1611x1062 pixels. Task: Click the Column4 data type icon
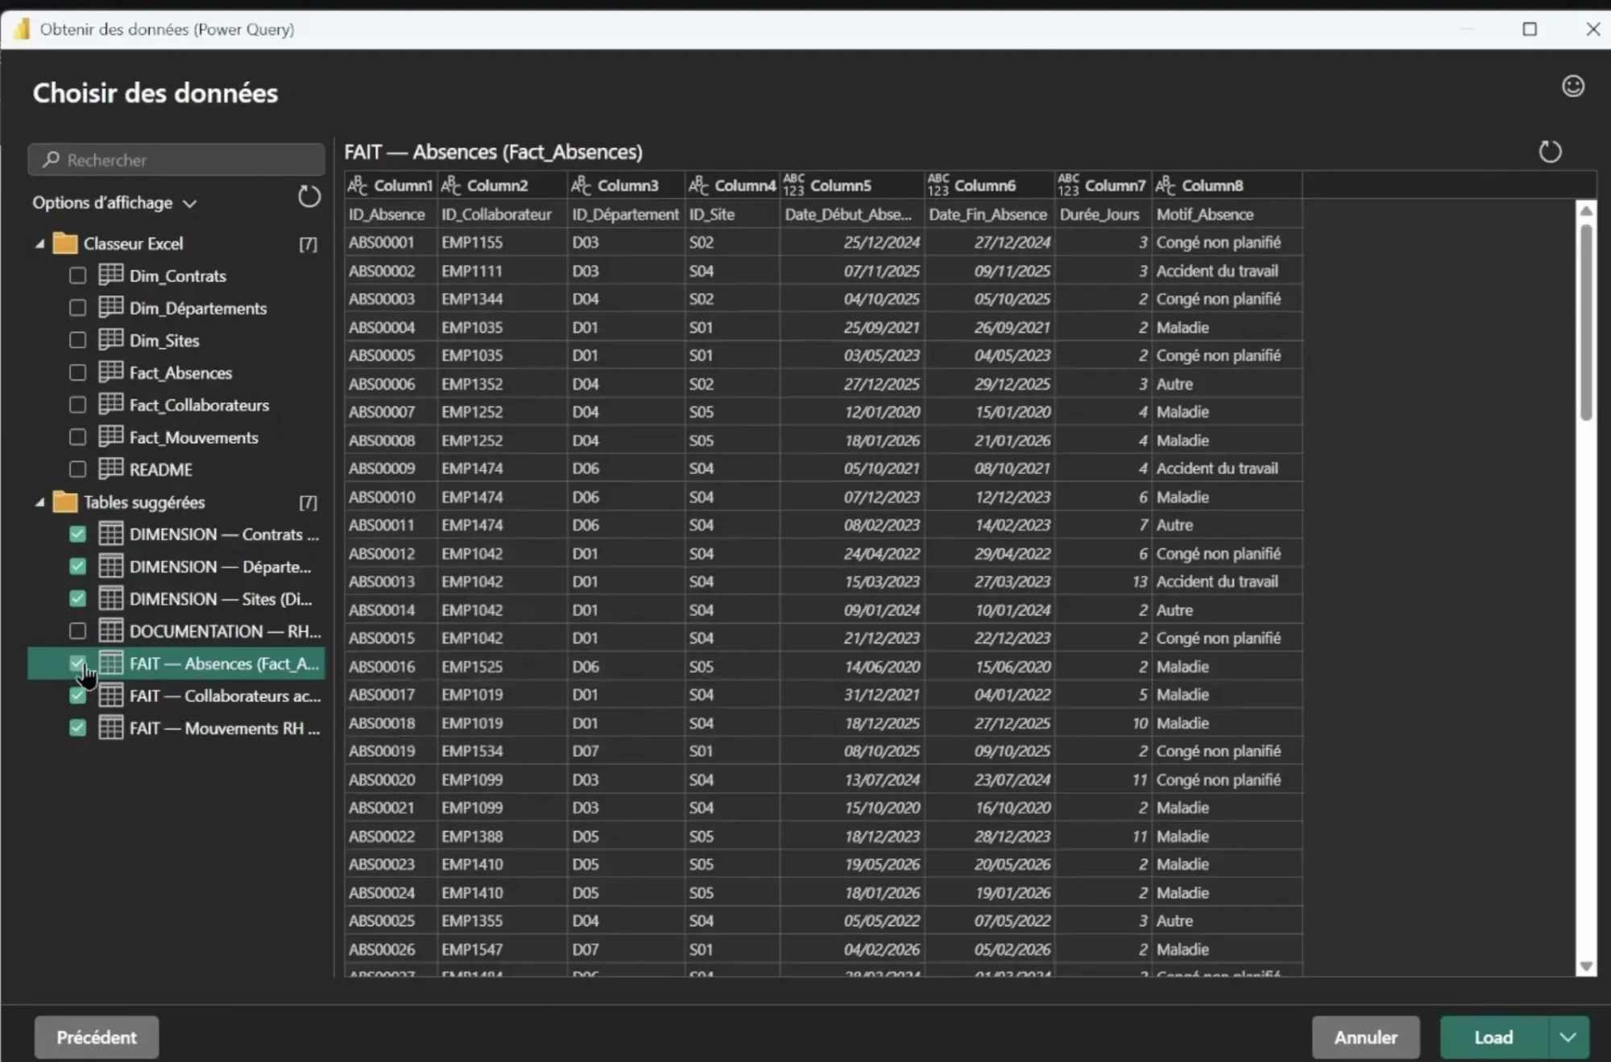tap(698, 185)
